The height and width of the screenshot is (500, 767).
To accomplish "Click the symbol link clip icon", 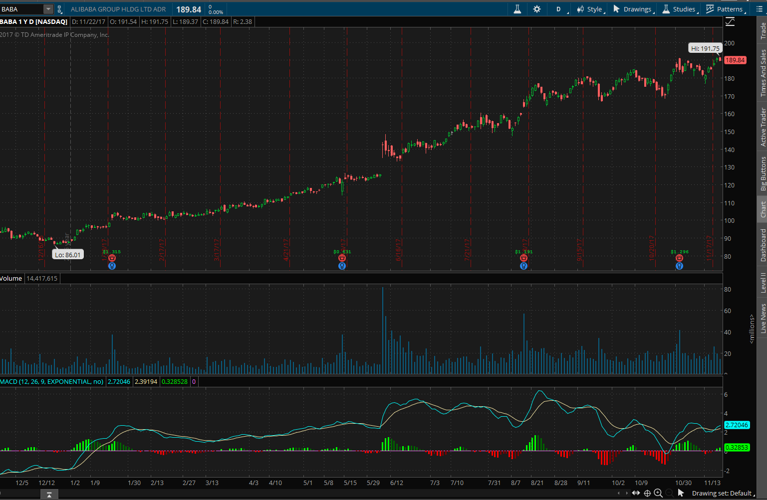I will pyautogui.click(x=59, y=9).
